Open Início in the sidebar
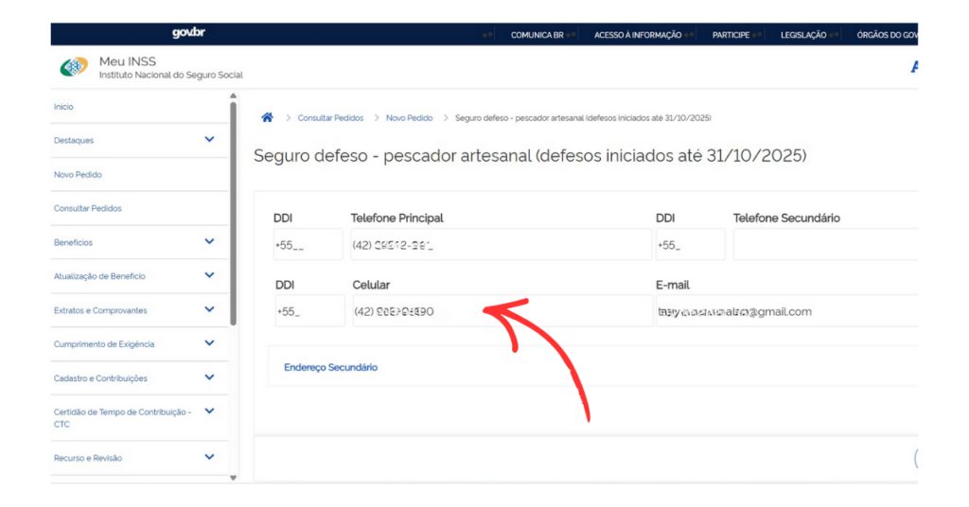969x507 pixels. 63,107
